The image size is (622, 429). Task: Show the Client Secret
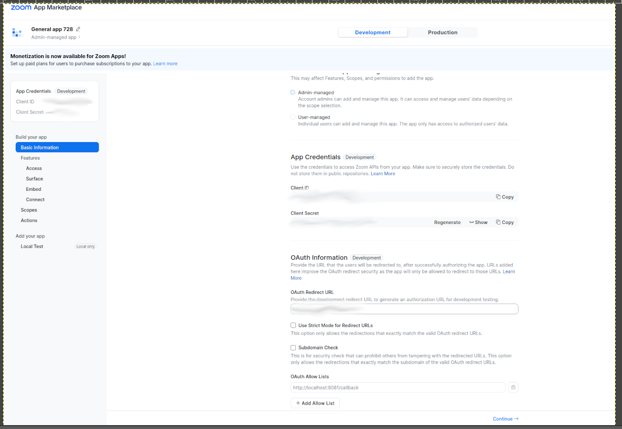click(478, 222)
